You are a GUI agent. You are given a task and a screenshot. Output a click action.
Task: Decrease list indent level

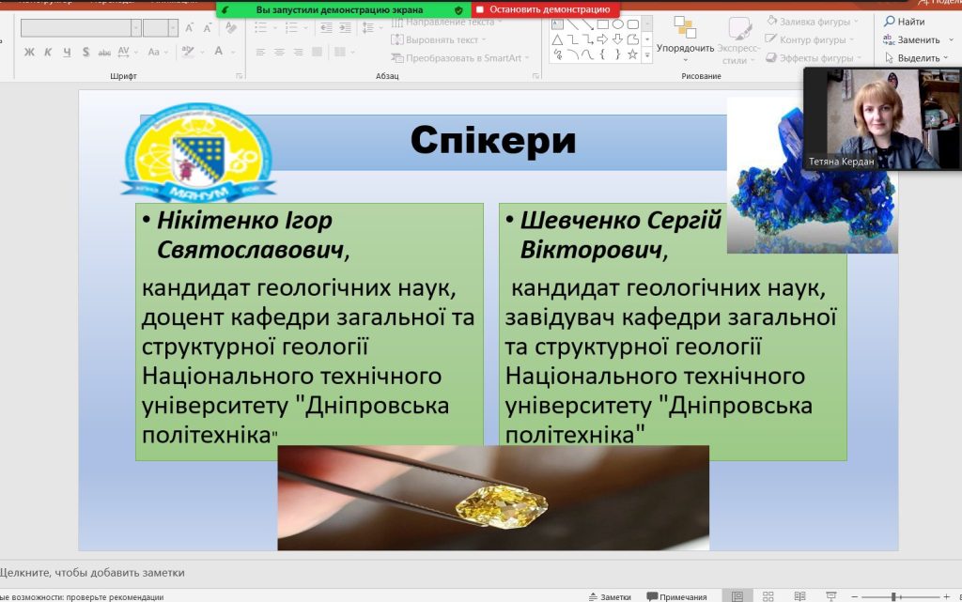click(x=326, y=27)
